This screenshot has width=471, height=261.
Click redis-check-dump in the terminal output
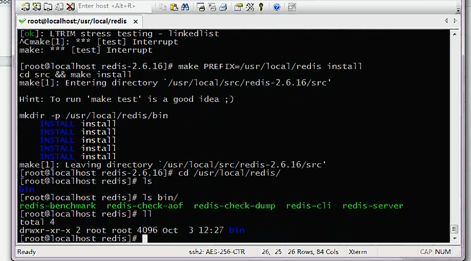[x=235, y=205]
